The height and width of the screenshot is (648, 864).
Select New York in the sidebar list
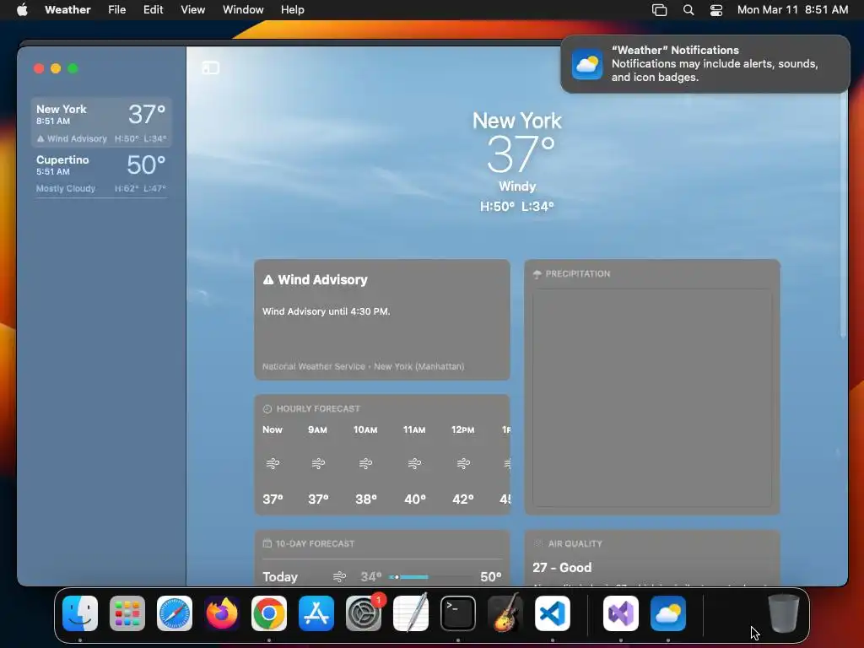point(101,122)
